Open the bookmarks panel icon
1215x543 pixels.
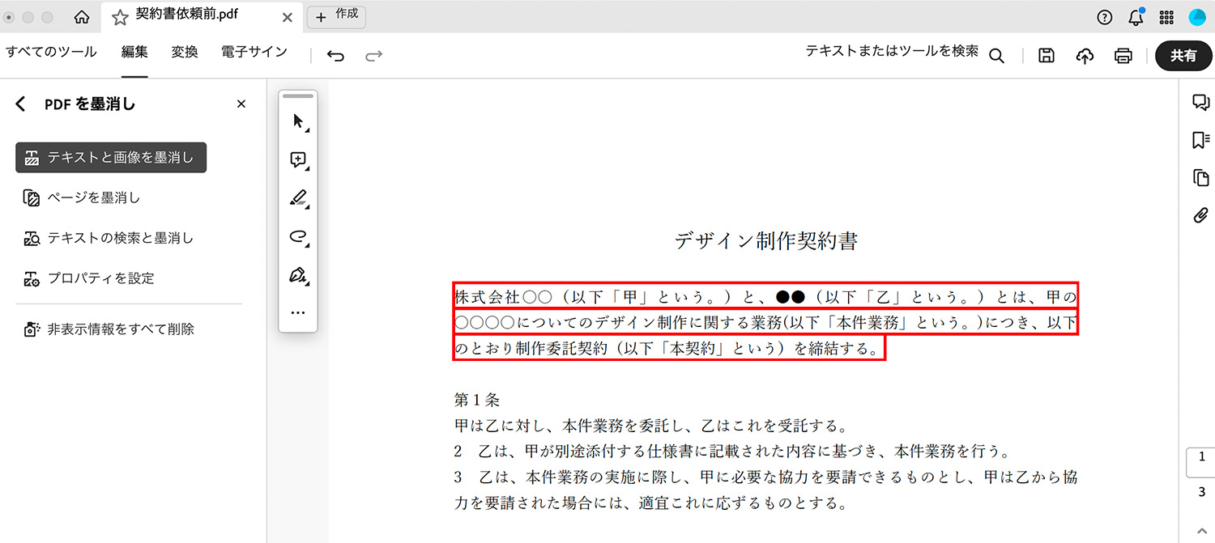(x=1200, y=141)
